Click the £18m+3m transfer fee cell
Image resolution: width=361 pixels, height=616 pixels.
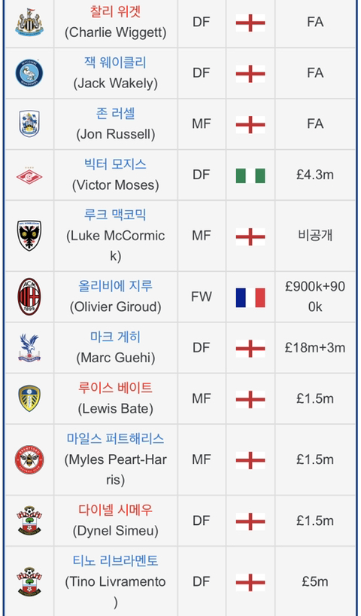(315, 348)
